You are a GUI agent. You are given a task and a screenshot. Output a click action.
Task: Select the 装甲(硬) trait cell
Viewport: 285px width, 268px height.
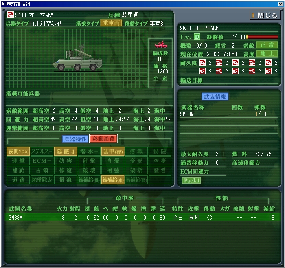point(113,151)
